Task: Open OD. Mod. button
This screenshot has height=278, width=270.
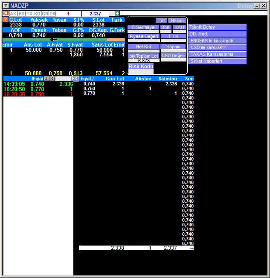Action: point(218,34)
